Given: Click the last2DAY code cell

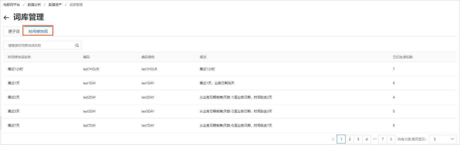Looking at the screenshot, I should 89,97.
